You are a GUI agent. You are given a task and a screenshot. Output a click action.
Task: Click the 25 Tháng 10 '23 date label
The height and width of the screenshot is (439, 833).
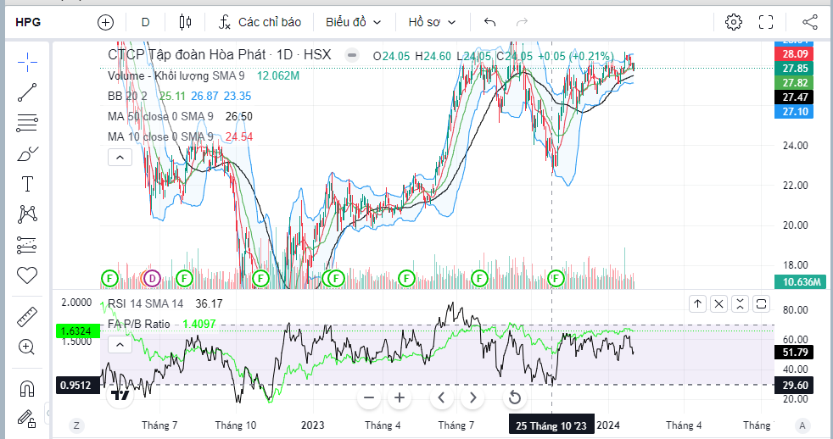[x=551, y=425]
